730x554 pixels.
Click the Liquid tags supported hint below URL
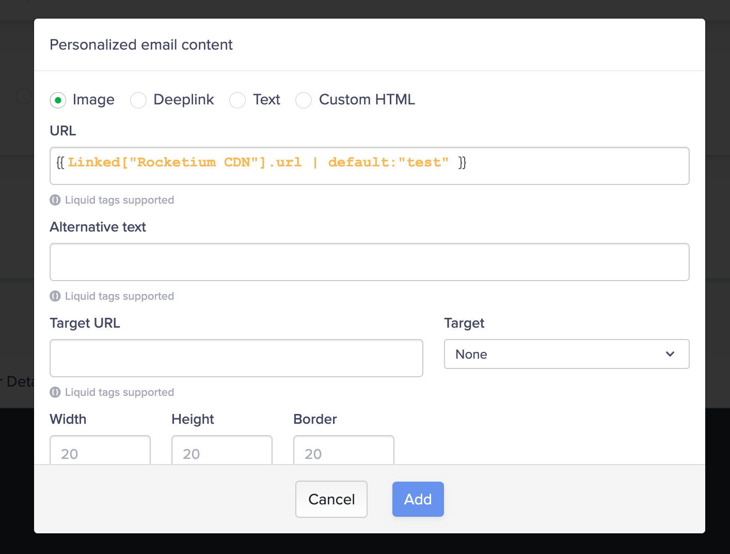[119, 200]
